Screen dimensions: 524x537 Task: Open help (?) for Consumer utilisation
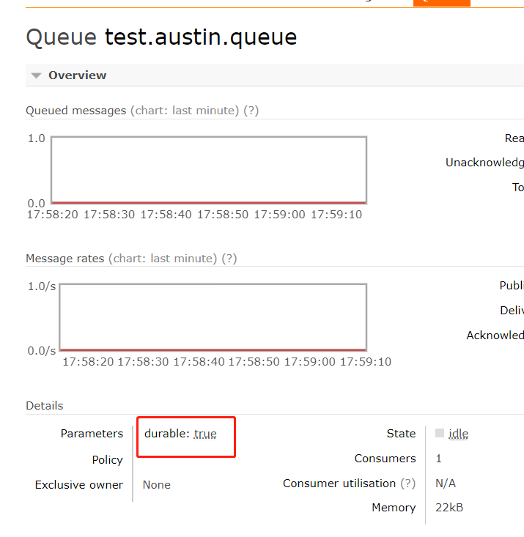(407, 484)
